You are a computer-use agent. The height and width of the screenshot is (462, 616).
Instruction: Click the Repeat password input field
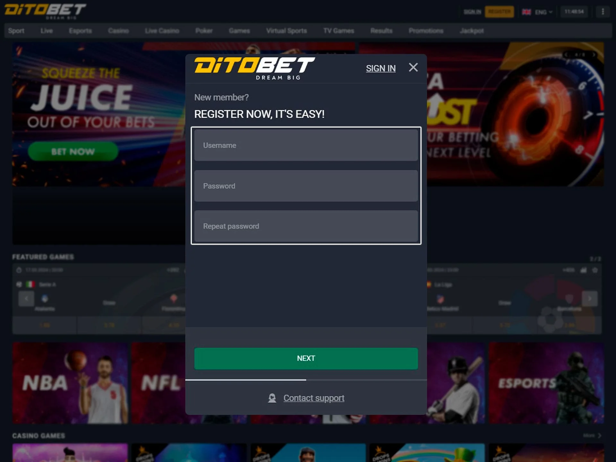coord(306,226)
